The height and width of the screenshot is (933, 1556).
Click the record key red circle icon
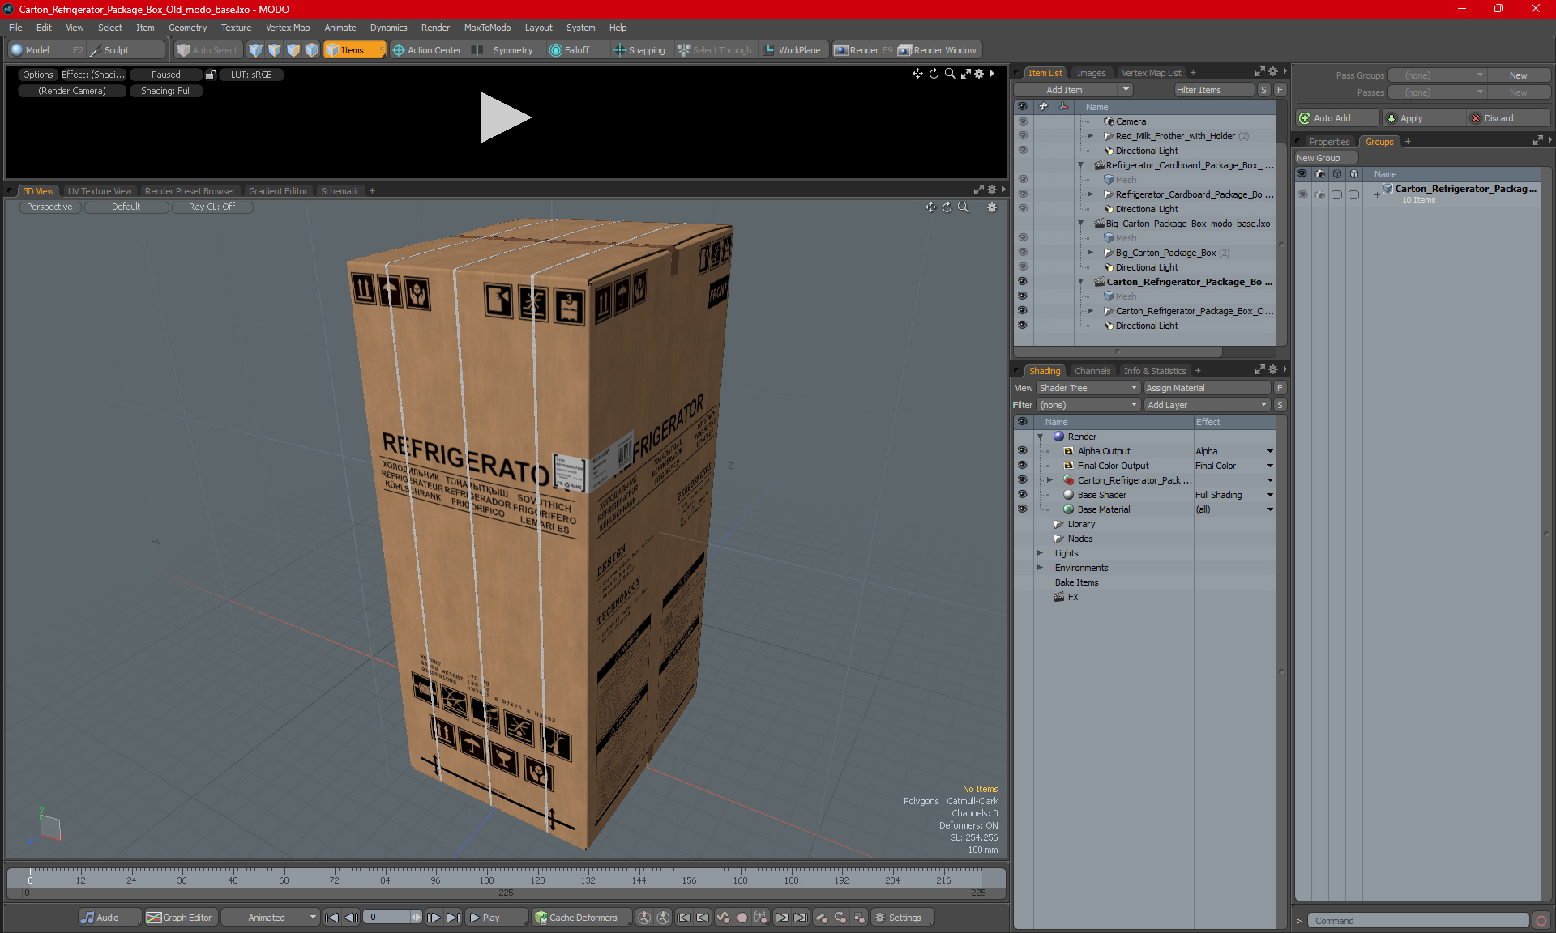click(x=742, y=918)
